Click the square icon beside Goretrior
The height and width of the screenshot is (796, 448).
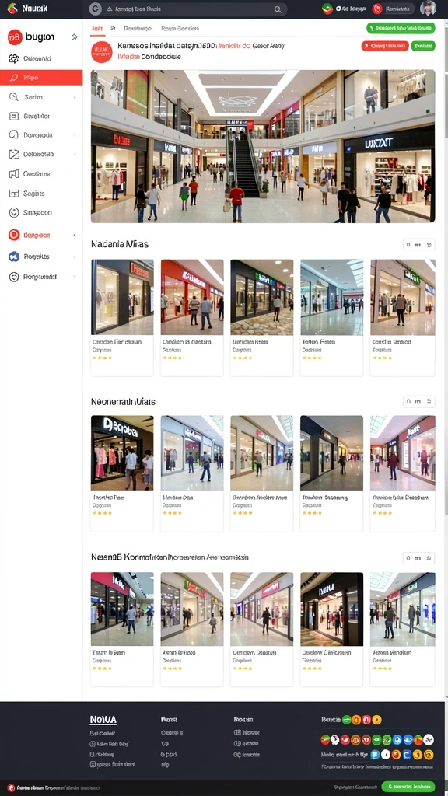(x=14, y=117)
